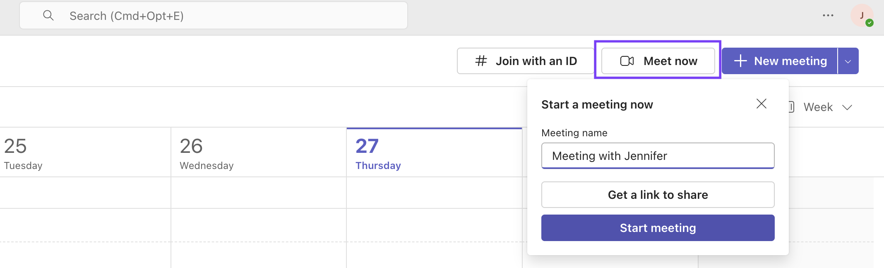Click Get a link to share

658,195
